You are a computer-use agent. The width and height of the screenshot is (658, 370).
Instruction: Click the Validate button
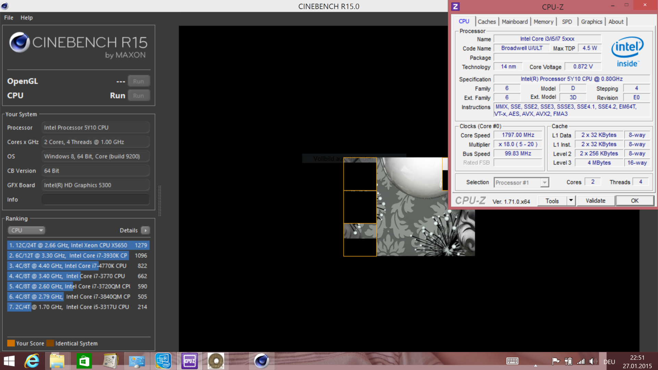[x=595, y=201]
